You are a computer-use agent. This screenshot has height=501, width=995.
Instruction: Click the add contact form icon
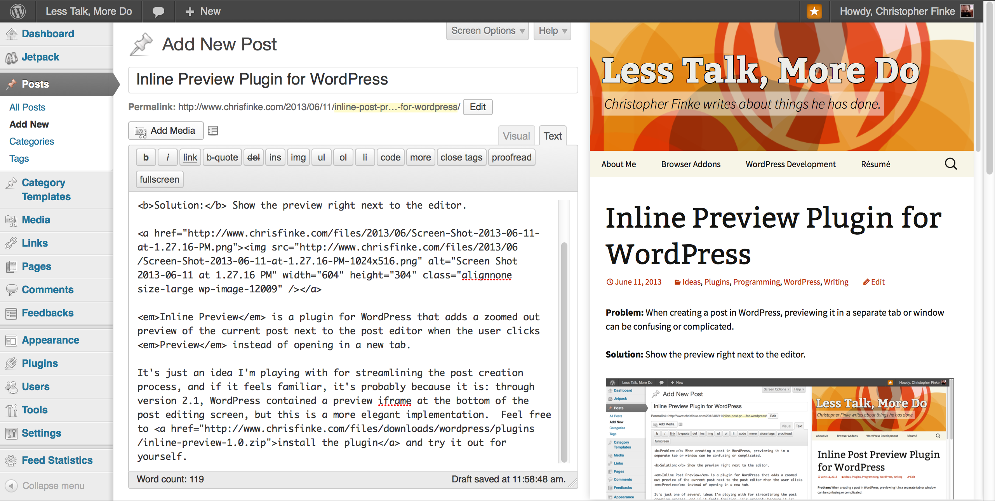pyautogui.click(x=213, y=131)
